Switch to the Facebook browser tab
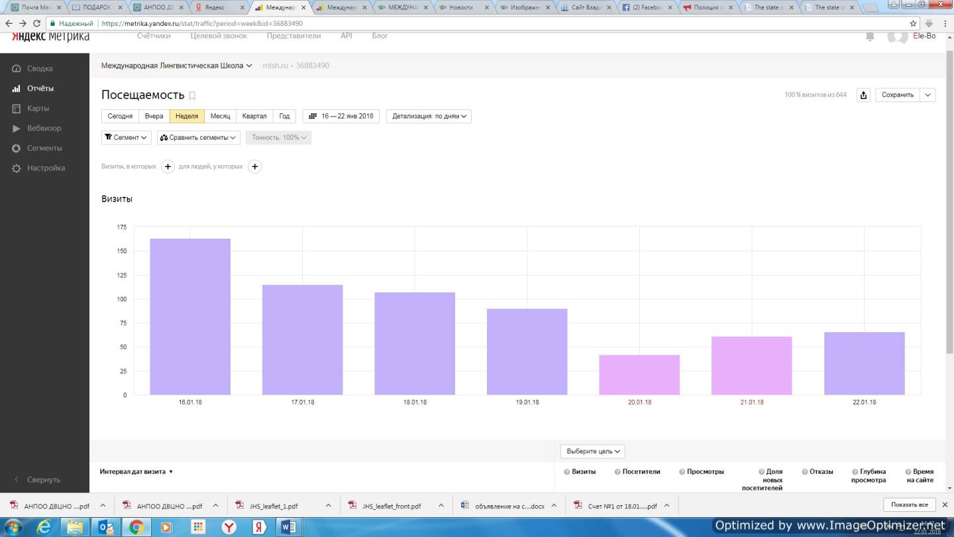This screenshot has height=537, width=954. (647, 7)
